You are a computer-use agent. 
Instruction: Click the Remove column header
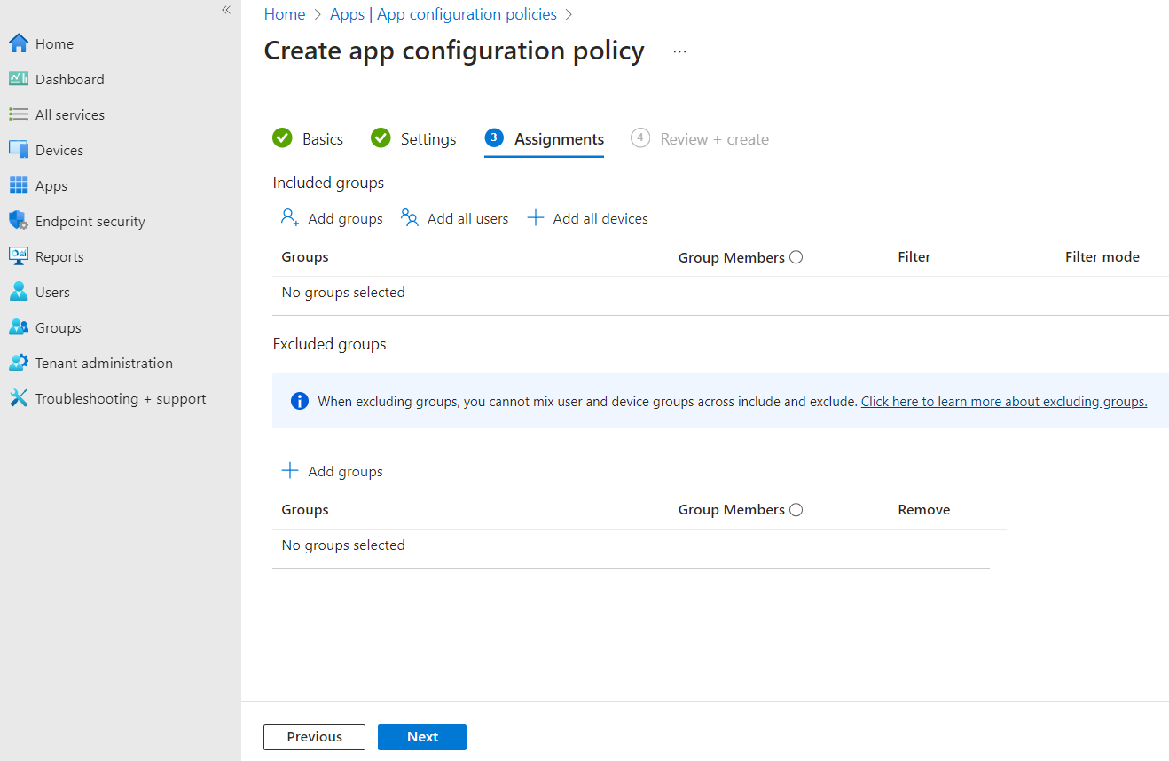[924, 510]
